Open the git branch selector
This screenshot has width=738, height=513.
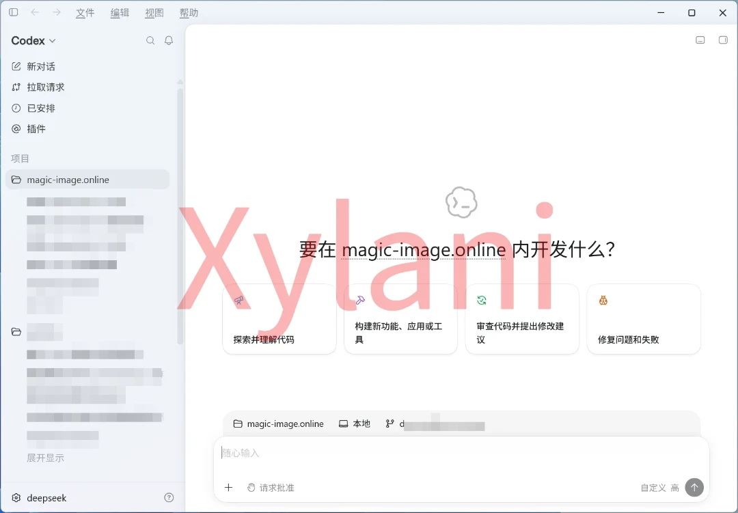tap(435, 424)
